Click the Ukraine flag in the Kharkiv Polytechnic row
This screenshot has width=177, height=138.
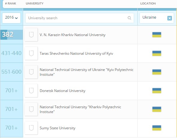pos(157,109)
